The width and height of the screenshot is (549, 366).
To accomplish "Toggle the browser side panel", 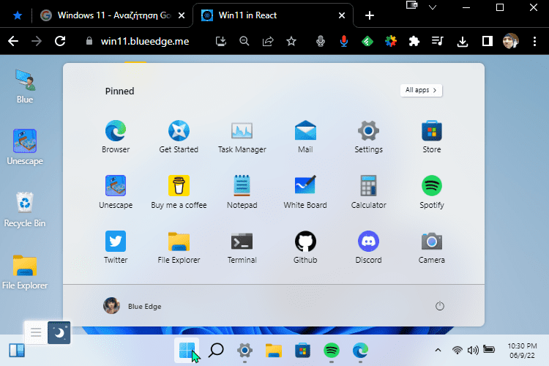I will point(487,41).
